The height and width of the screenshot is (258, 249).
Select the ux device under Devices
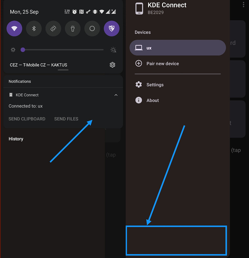coord(177,47)
